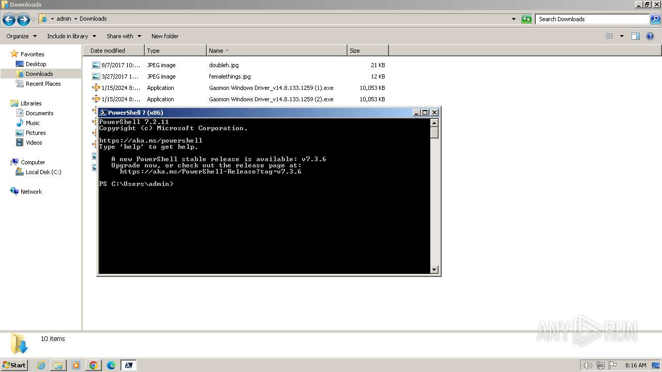Open the Pictures library
The image size is (662, 372).
[x=36, y=133]
